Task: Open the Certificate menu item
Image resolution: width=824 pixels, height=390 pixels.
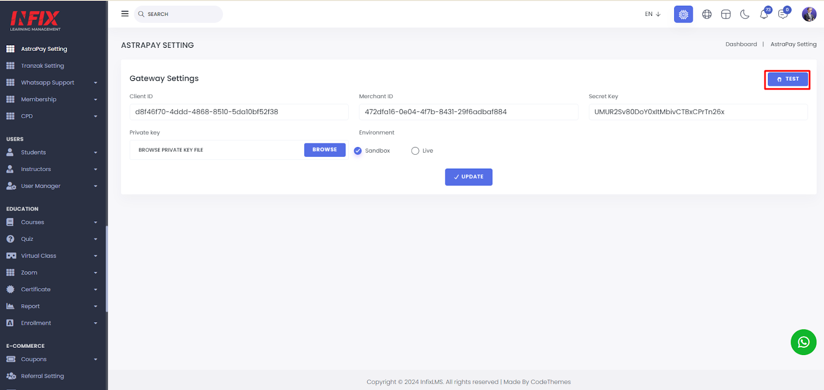Action: (x=36, y=289)
